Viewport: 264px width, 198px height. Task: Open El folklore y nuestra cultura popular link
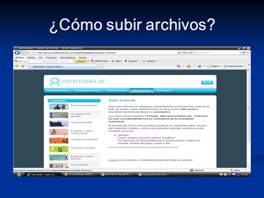(82, 132)
